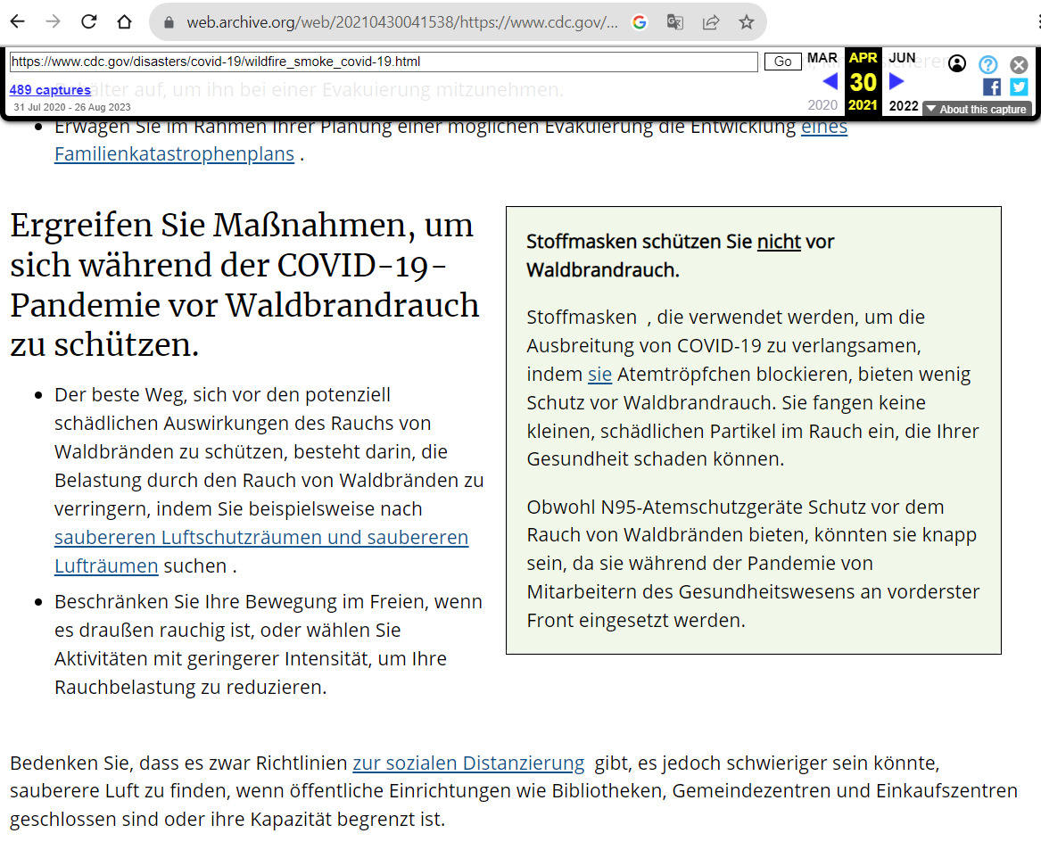Jump to previous capture with left arrow
The width and height of the screenshot is (1041, 850).
coord(830,82)
